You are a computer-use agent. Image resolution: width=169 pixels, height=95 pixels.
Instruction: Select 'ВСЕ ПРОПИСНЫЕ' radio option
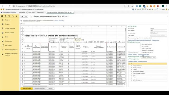click(x=141, y=48)
